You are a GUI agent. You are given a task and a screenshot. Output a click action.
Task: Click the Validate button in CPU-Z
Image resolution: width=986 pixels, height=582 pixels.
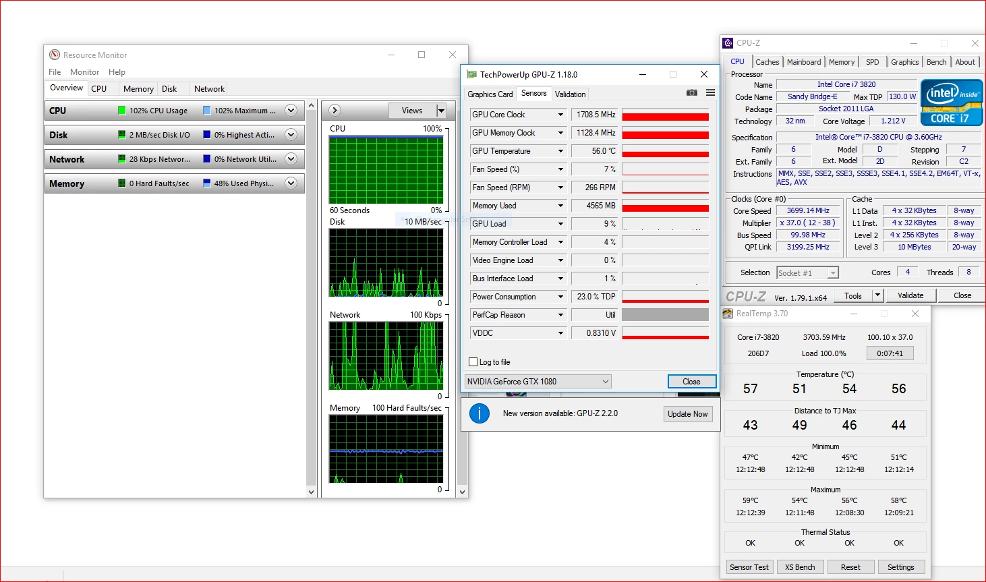point(910,295)
